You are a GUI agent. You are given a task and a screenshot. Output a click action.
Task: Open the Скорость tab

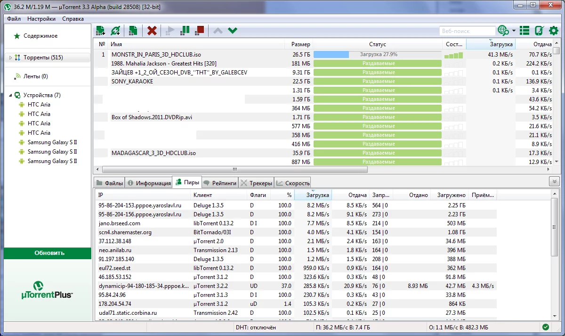tap(293, 183)
